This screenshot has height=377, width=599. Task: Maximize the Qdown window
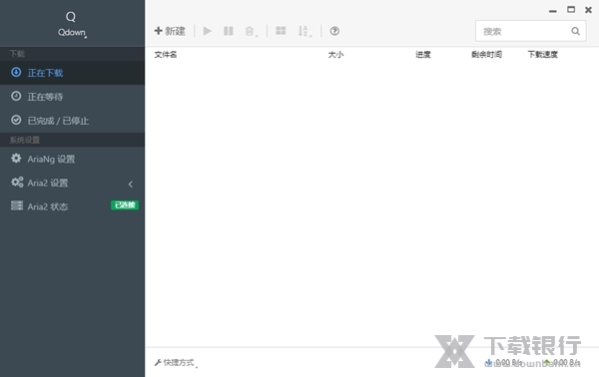[571, 10]
